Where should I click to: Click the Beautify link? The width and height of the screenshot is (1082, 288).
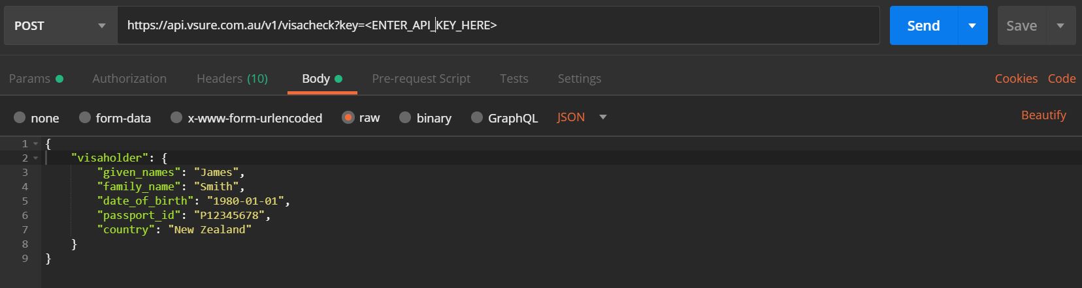pos(1043,115)
